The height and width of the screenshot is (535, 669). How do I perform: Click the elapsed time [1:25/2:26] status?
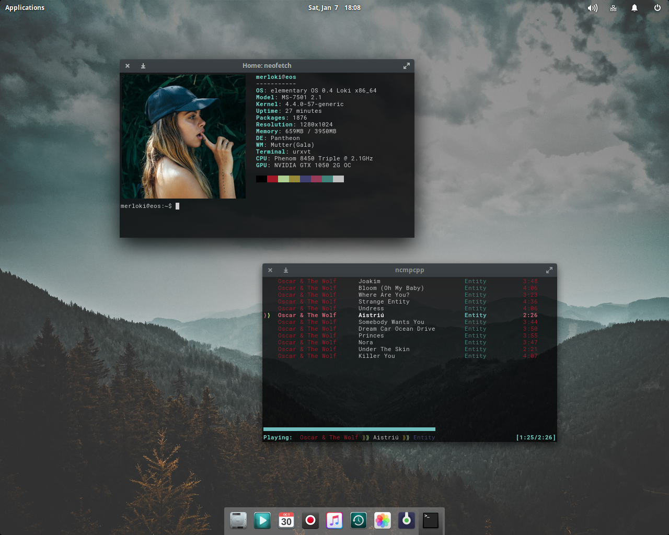[536, 438]
